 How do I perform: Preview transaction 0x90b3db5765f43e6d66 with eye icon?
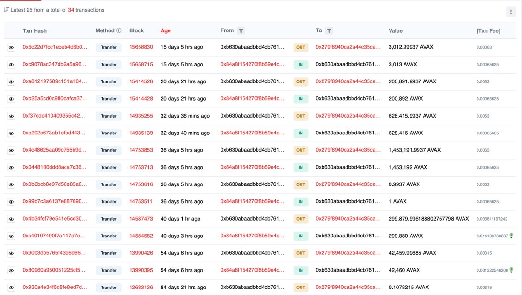(x=11, y=253)
